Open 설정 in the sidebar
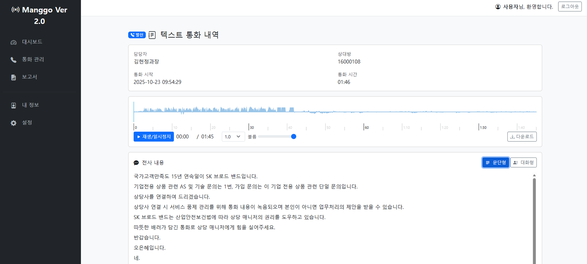 click(27, 122)
